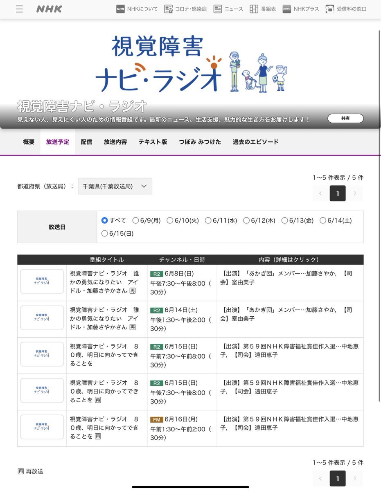
Task: Click bottom pagination next arrow
Action: (355, 478)
